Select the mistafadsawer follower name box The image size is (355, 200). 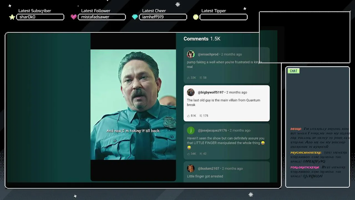102,17
